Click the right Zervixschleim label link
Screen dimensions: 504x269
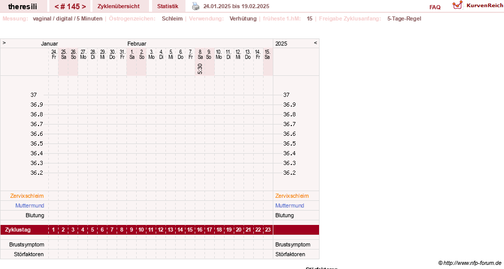point(292,196)
